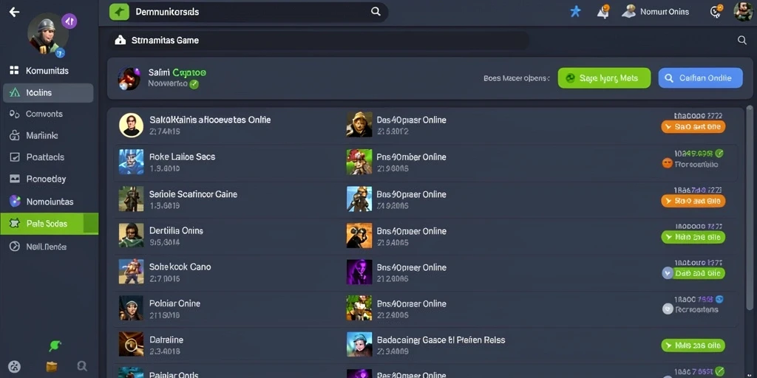
Task: Open Polpiar Onine game icon
Action: [x=131, y=308]
